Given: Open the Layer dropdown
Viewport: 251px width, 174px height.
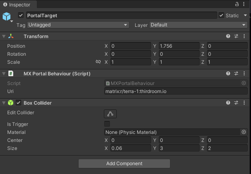Looking at the screenshot, I should coord(198,25).
